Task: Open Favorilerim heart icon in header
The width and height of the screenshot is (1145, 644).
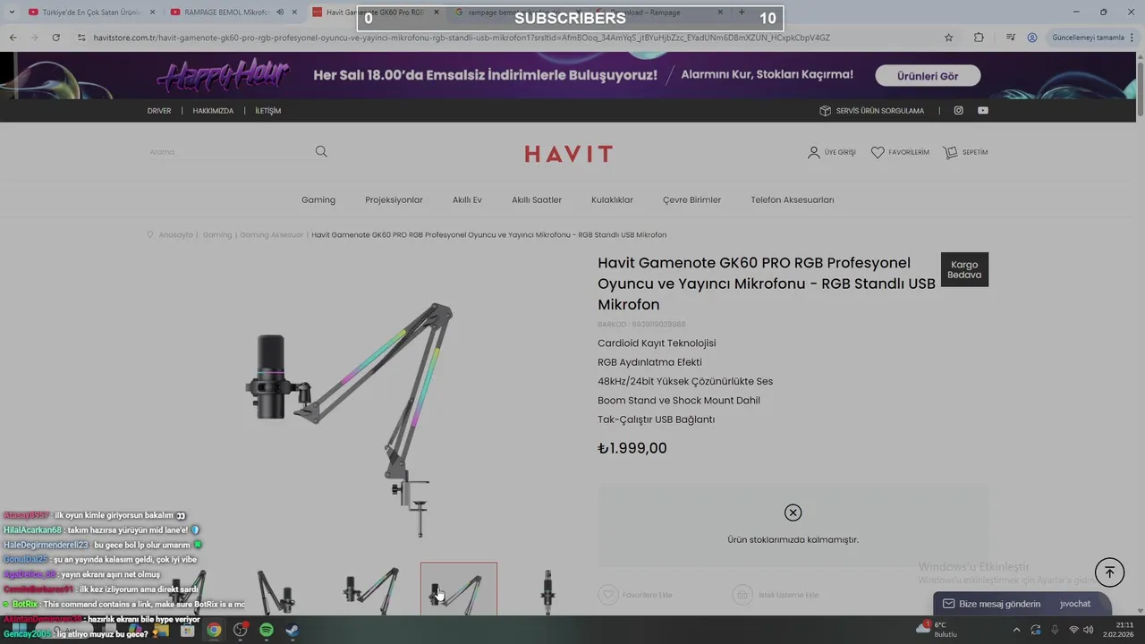Action: (878, 152)
